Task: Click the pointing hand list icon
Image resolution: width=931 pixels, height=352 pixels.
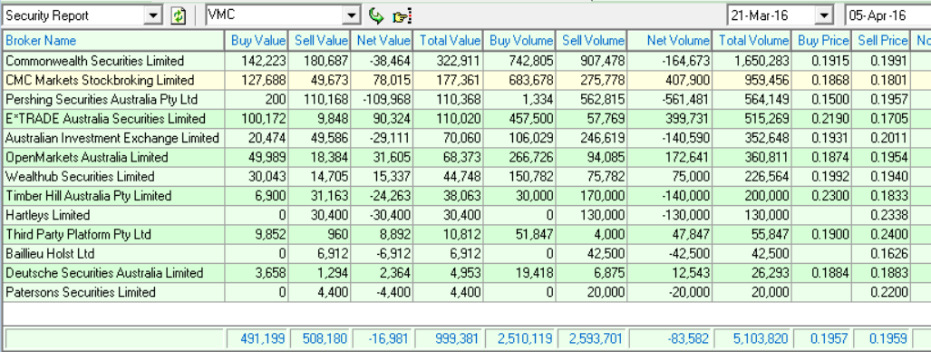Action: pos(402,16)
